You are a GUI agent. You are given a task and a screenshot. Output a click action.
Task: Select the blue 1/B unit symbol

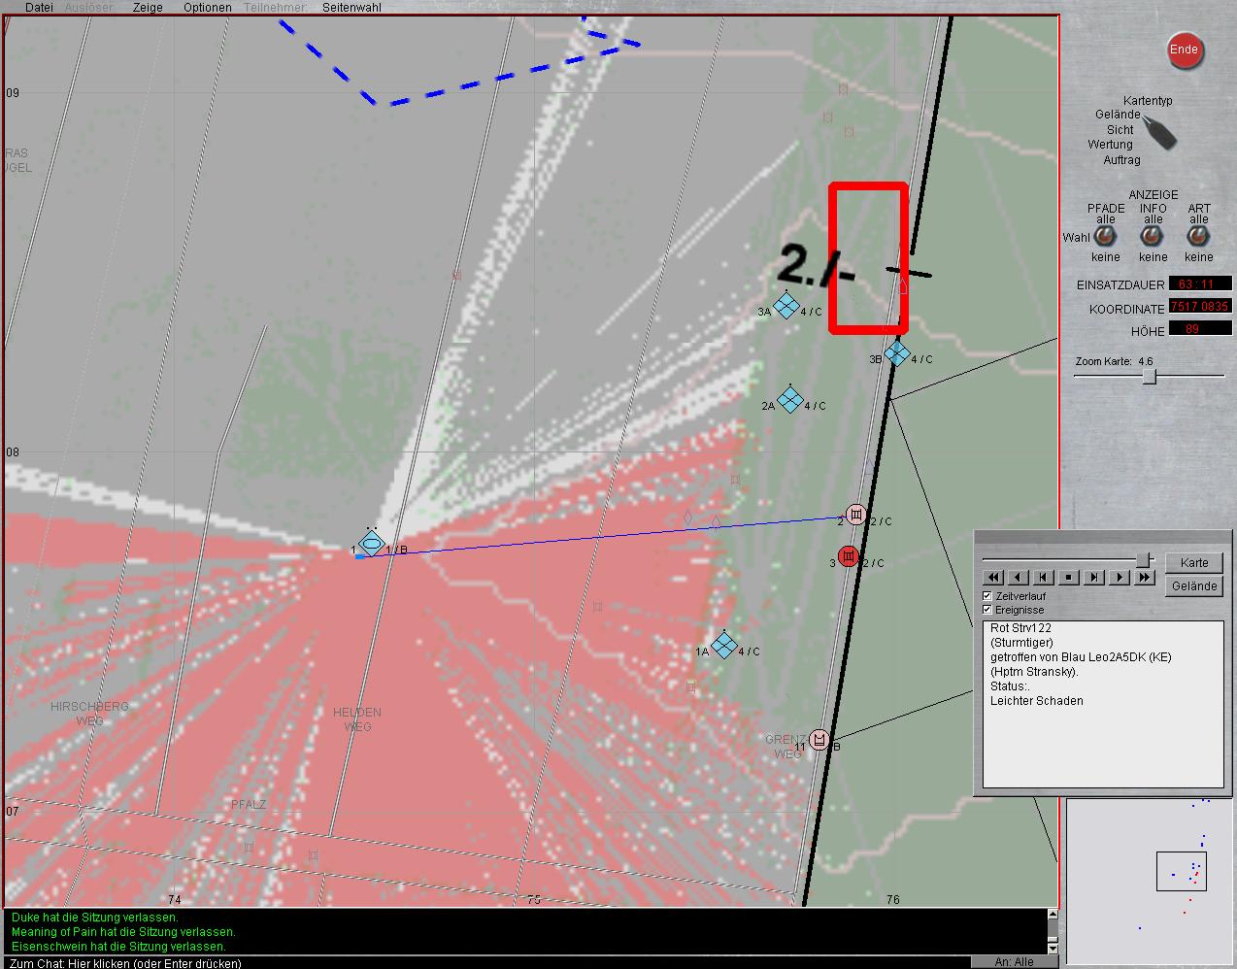(x=372, y=544)
